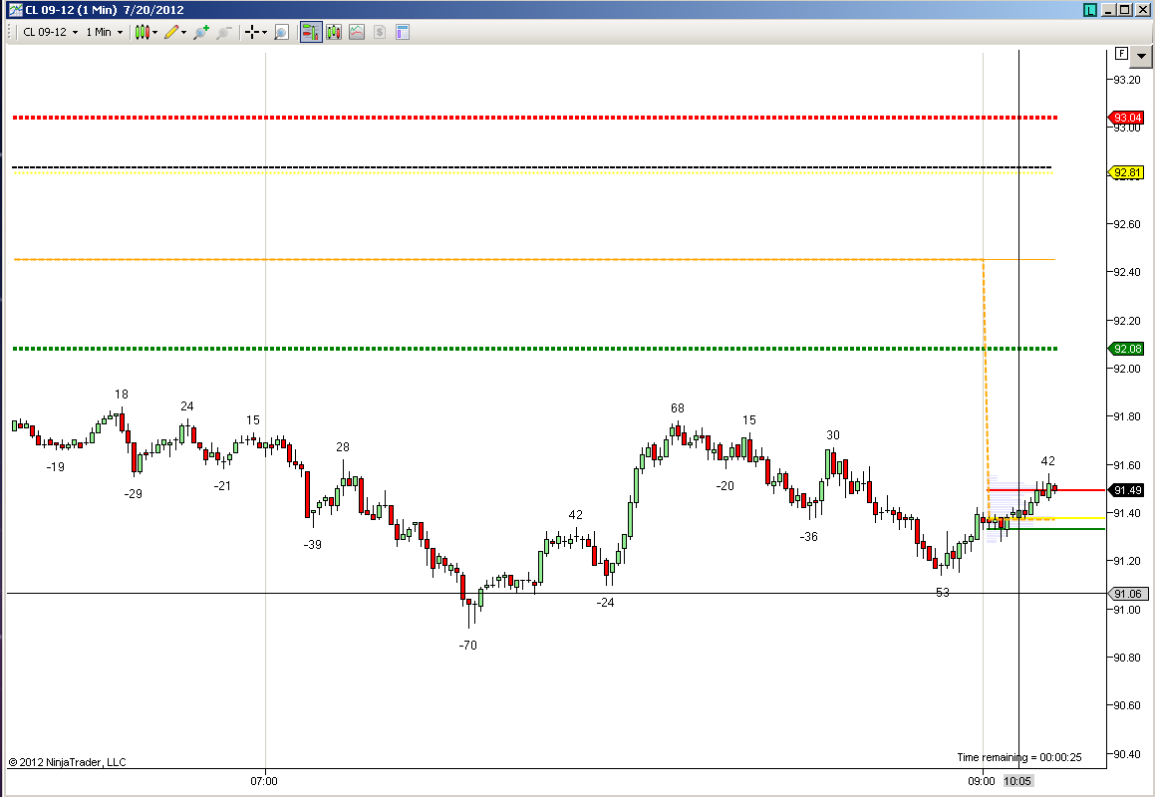
Task: Click the black 91.49 current price marker
Action: point(1126,490)
